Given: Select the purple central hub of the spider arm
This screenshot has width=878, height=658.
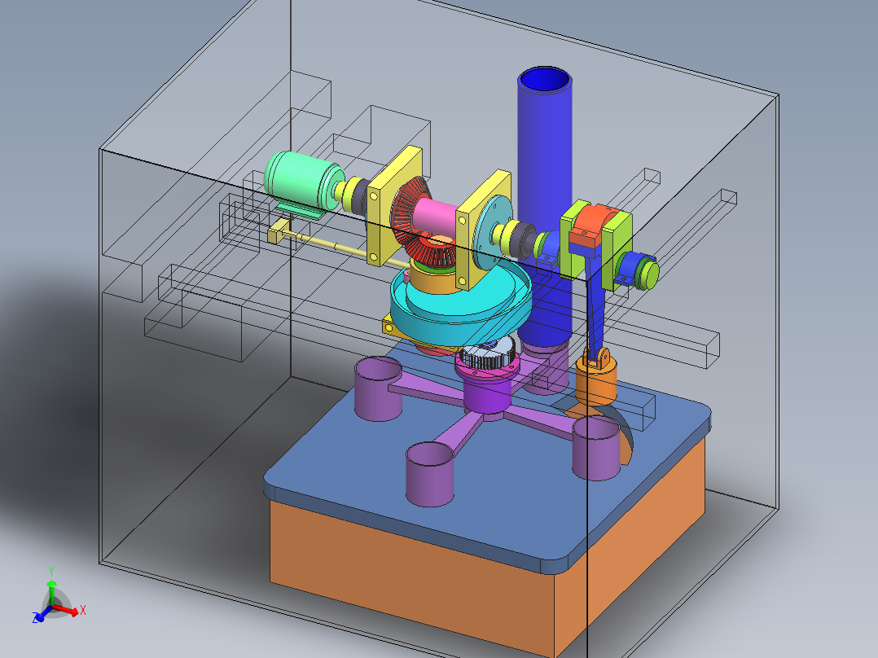Looking at the screenshot, I should [488, 395].
